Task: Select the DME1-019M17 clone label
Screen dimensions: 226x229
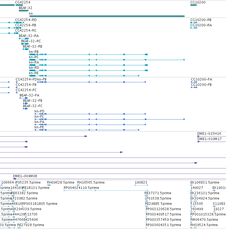Action: [210, 139]
